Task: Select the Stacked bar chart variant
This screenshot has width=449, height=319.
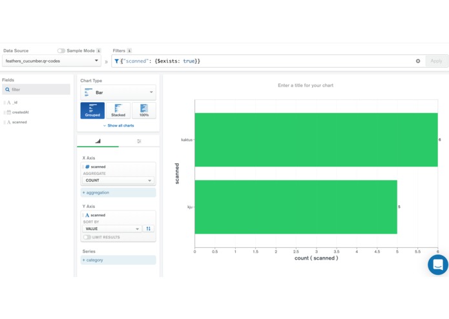Action: [x=118, y=110]
